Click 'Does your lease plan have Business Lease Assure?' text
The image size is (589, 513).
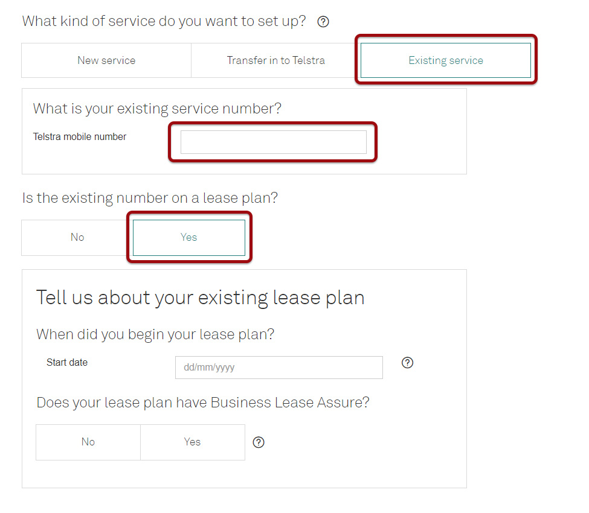click(x=202, y=403)
